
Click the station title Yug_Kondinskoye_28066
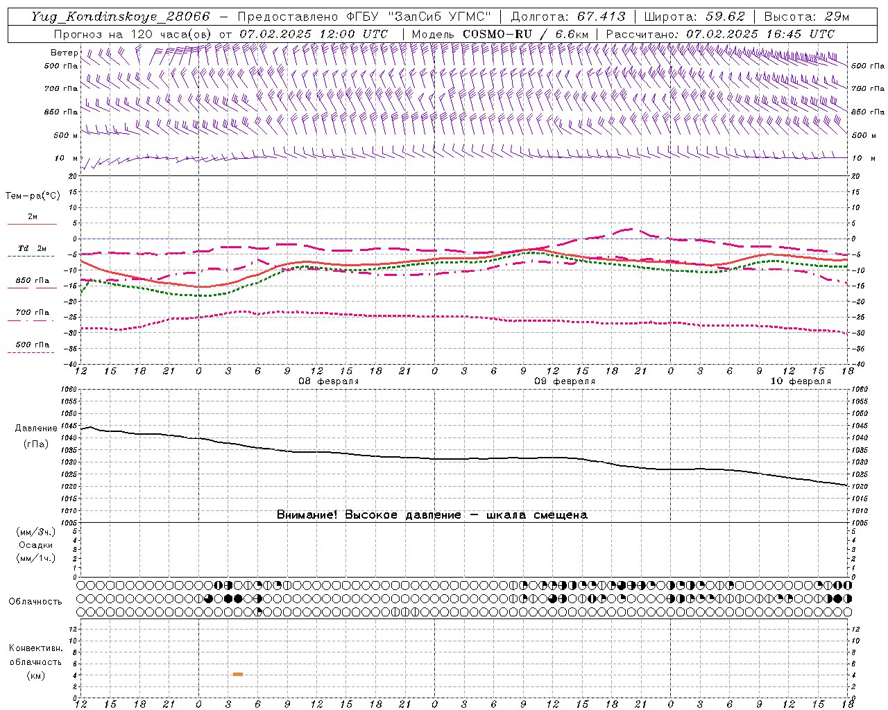click(x=121, y=17)
